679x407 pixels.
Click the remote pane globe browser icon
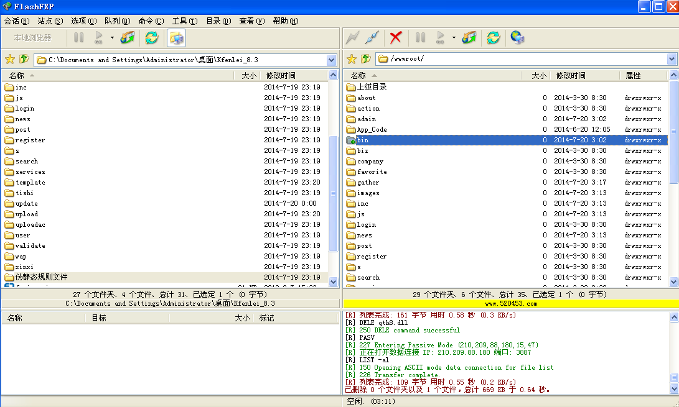tap(517, 37)
